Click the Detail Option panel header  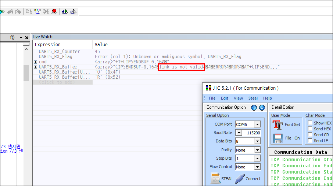283,107
